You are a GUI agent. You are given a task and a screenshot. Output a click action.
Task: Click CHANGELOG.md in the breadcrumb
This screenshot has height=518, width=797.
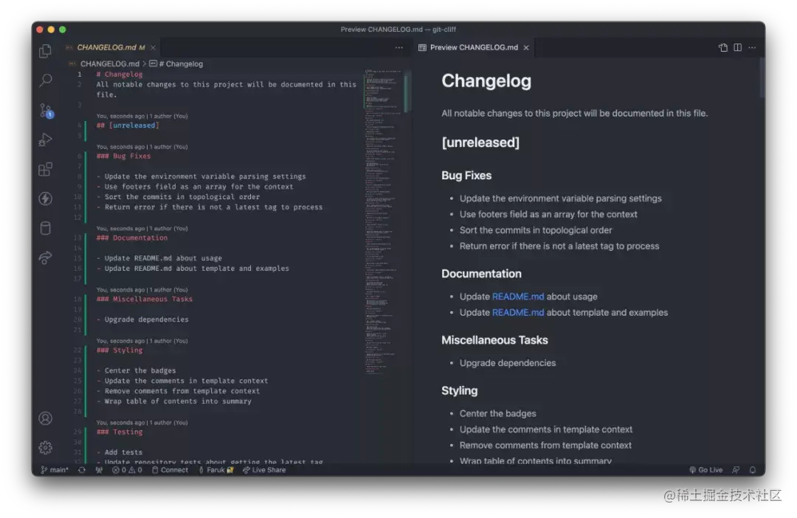109,63
